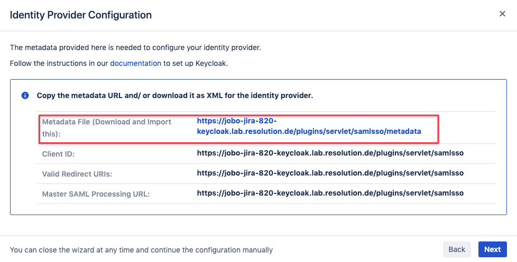Click the Valid Redirect URIs: label
517x262 pixels.
tap(77, 174)
